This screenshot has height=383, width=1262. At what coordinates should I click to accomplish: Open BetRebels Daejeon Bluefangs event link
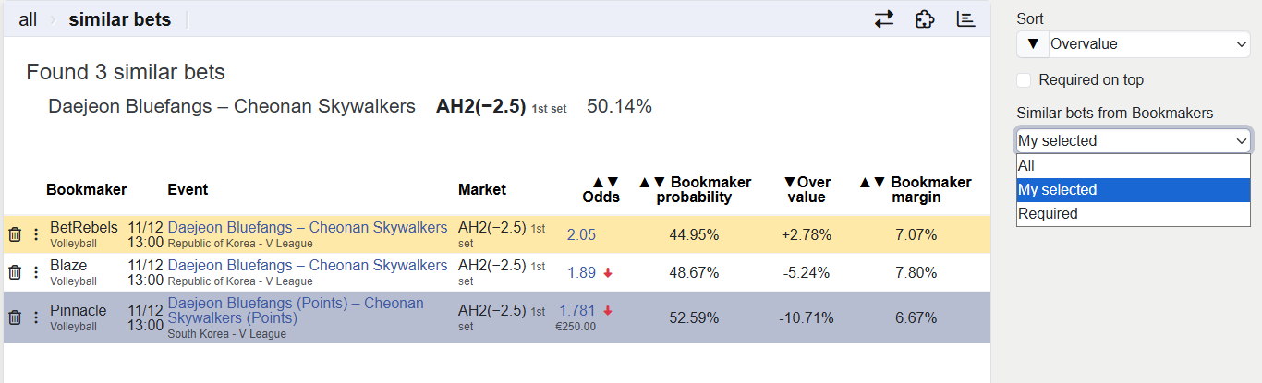click(307, 227)
